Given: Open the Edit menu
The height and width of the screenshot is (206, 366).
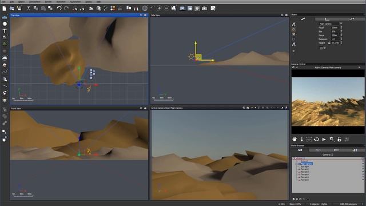Looking at the screenshot, I should pyautogui.click(x=11, y=2).
